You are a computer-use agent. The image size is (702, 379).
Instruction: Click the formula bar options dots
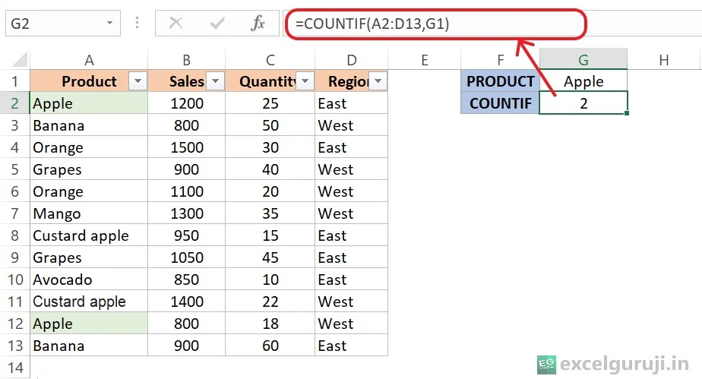137,23
